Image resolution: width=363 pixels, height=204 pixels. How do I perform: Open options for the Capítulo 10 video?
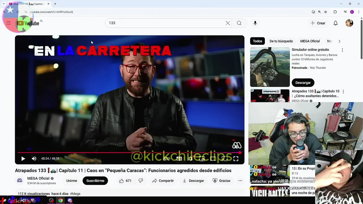click(343, 92)
